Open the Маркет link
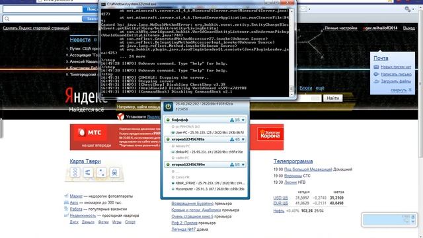This screenshot has height=238, width=423. [76, 196]
